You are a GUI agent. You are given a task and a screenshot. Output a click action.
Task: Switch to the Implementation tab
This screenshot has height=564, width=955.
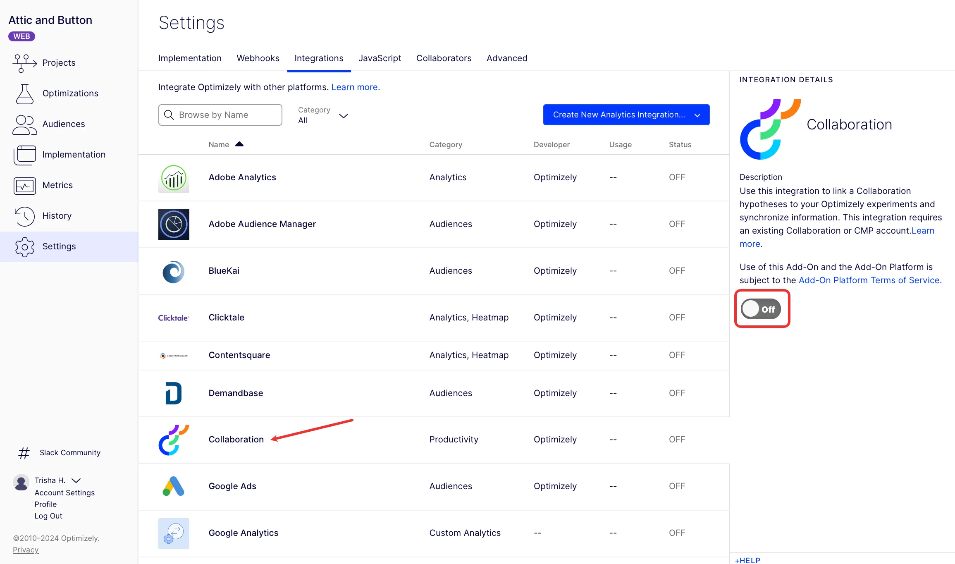(x=190, y=58)
